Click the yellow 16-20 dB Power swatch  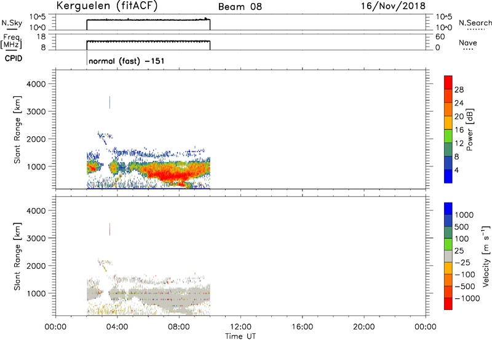click(x=448, y=123)
